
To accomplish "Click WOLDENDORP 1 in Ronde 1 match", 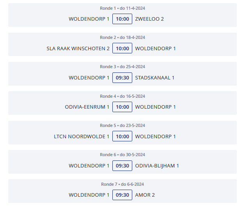I will pyautogui.click(x=89, y=19).
